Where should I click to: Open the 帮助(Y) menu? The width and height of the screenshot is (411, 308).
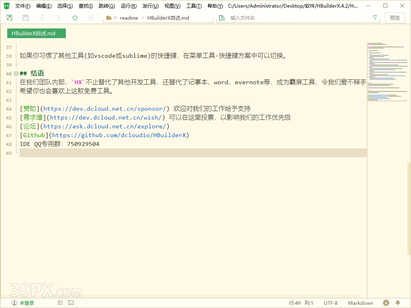[x=215, y=6]
